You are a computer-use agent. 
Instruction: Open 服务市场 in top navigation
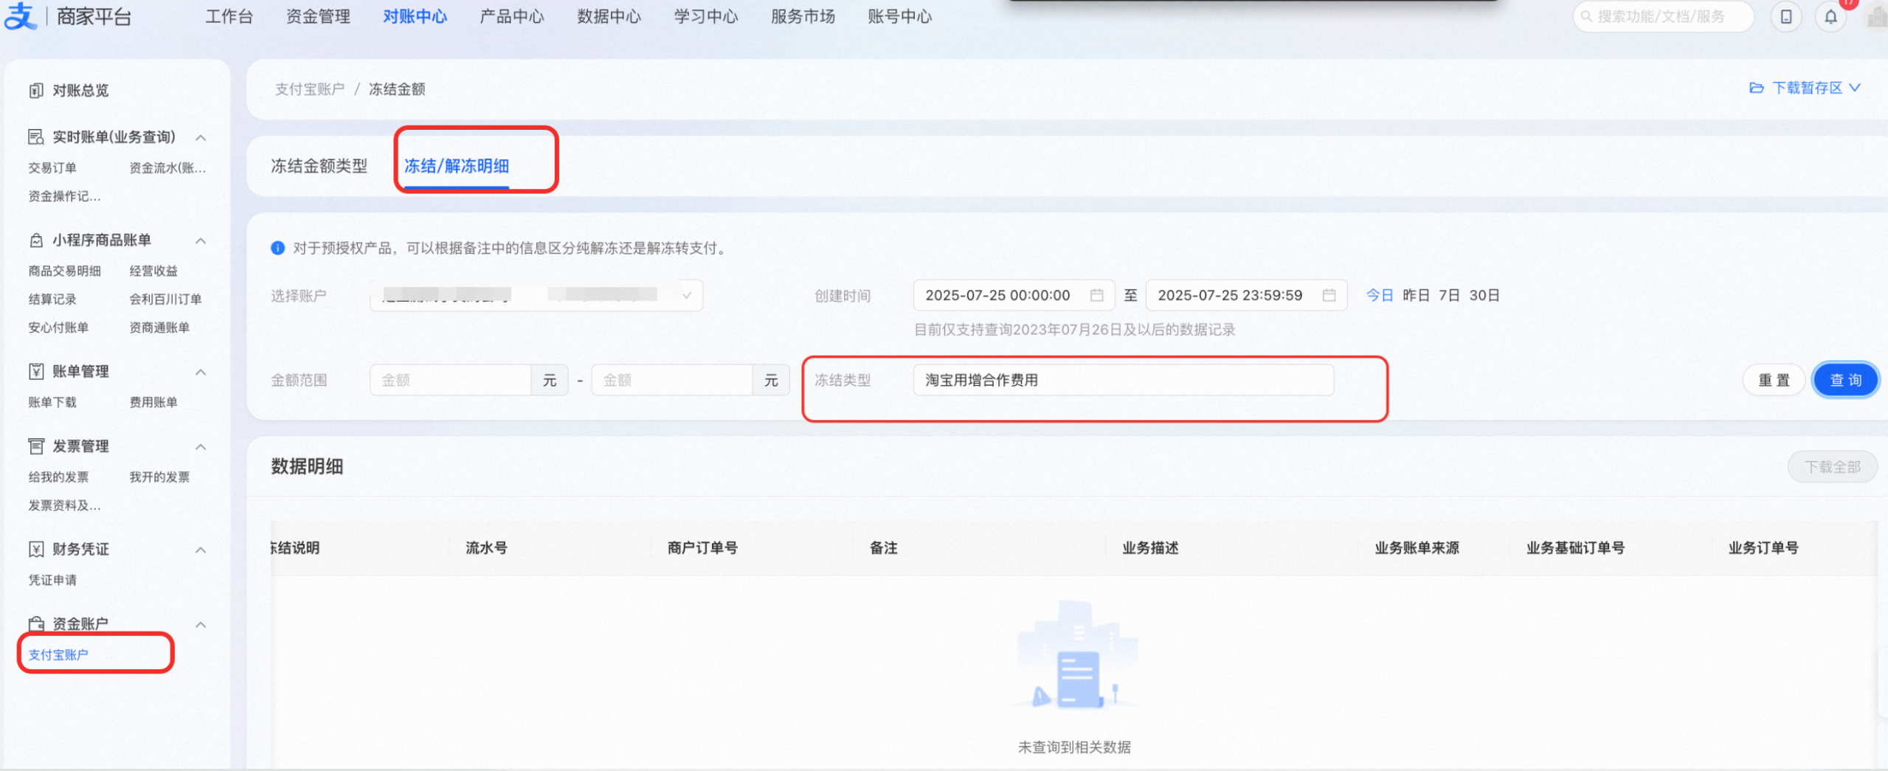coord(803,16)
